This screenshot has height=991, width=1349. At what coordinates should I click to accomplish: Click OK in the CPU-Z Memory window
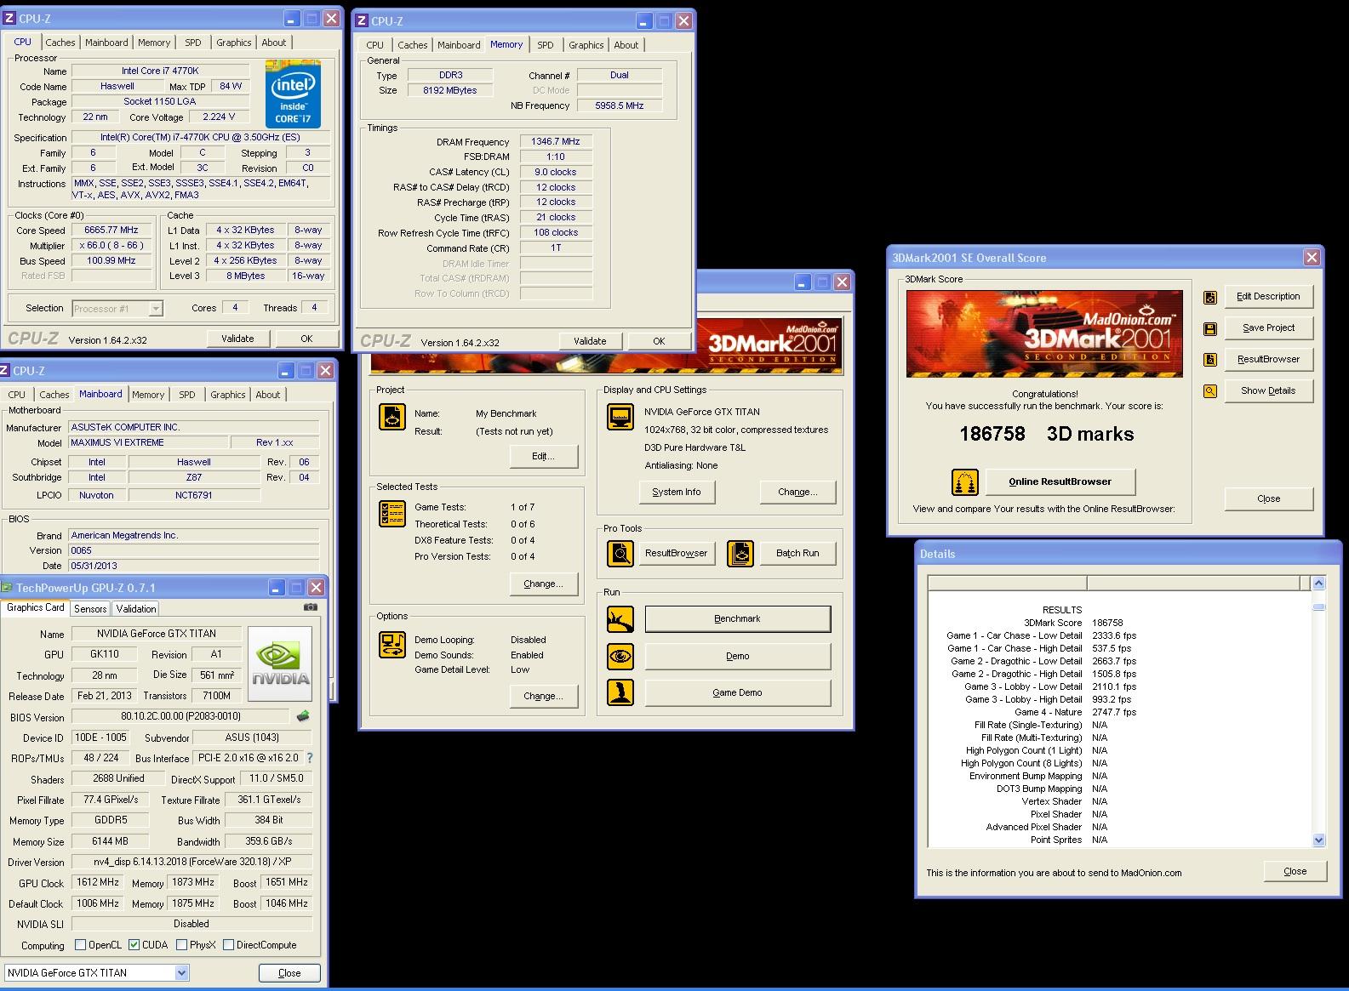click(659, 341)
